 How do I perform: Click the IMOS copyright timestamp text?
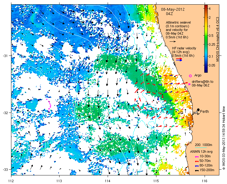click(x=224, y=138)
